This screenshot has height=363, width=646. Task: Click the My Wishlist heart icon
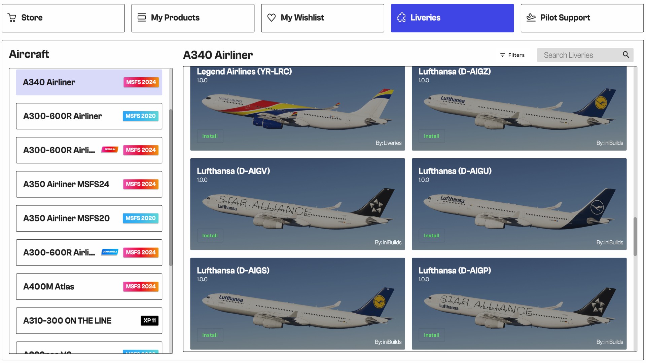pyautogui.click(x=272, y=18)
